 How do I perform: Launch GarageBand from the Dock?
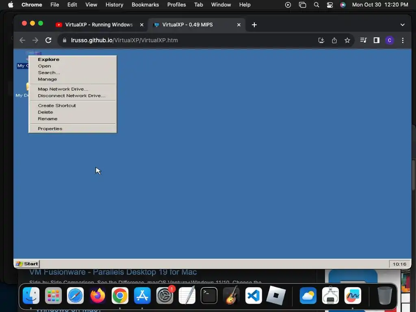231,296
